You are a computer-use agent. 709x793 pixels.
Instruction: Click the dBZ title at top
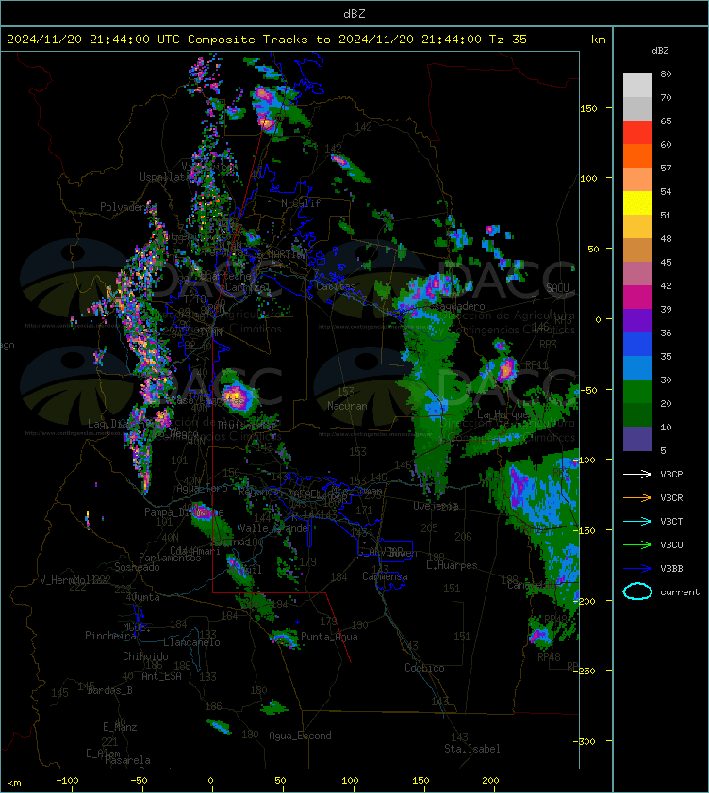354,13
